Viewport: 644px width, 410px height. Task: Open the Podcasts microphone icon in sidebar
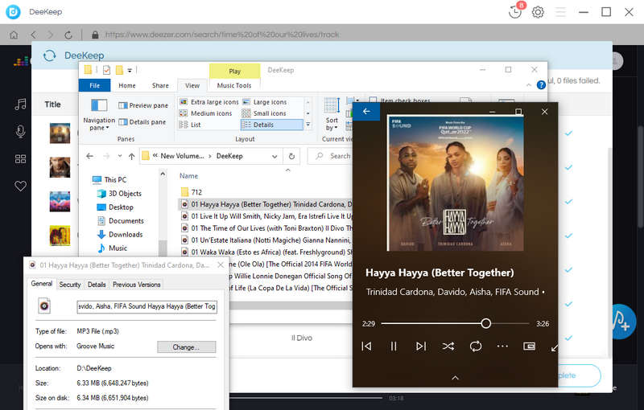tap(20, 132)
